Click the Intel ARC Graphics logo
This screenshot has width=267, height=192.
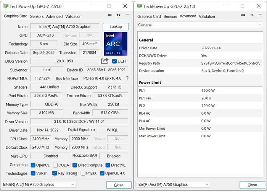(116, 44)
